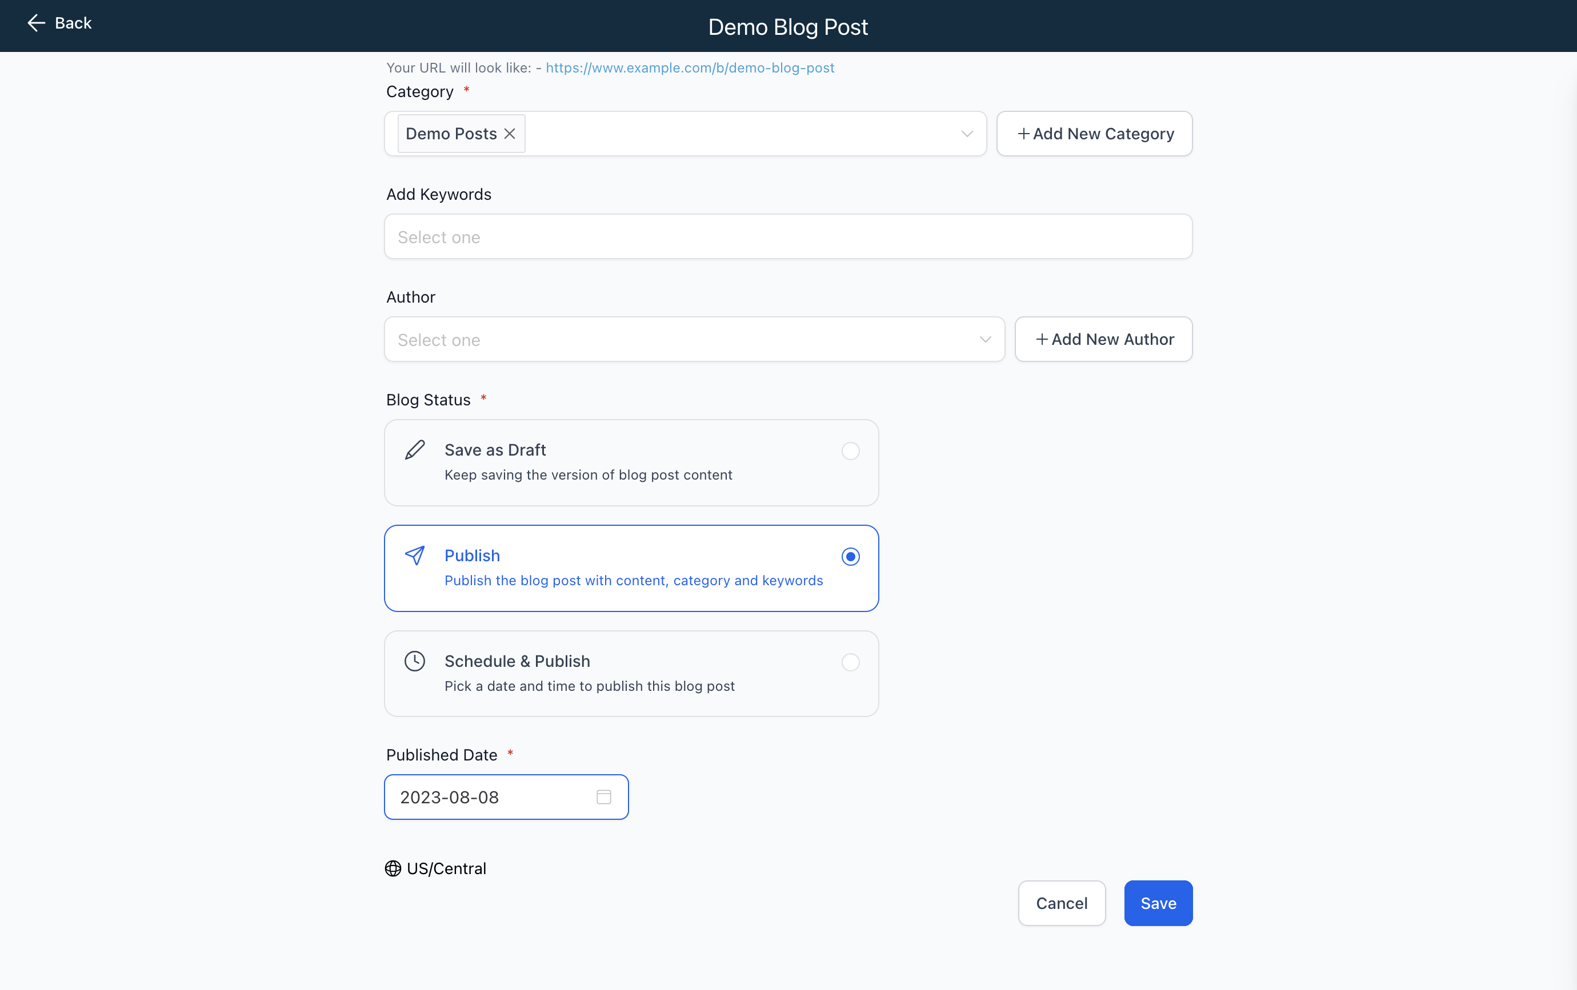Click the Cancel button

tap(1062, 903)
